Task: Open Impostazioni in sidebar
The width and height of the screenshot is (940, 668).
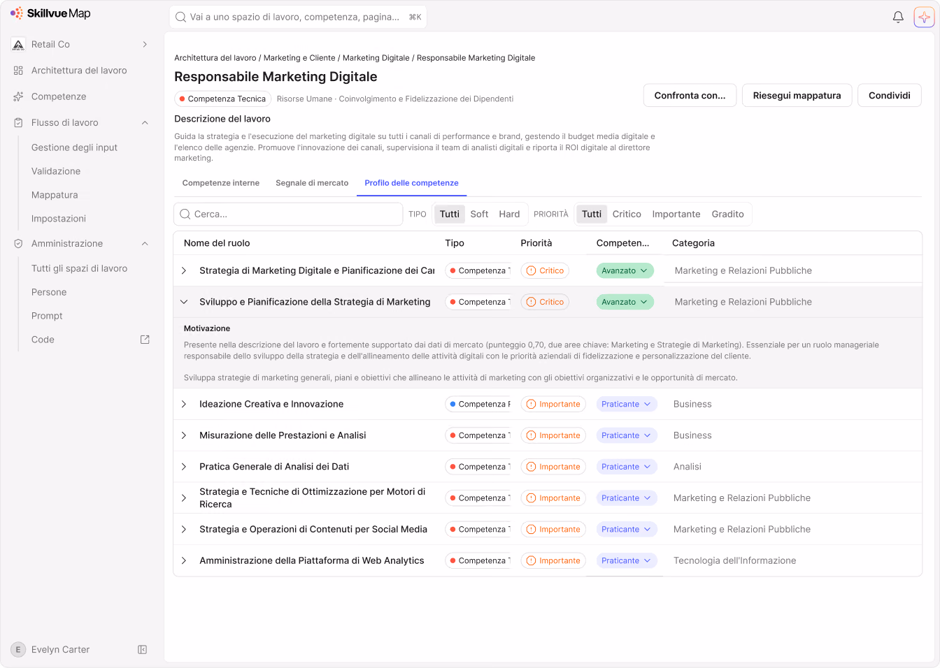Action: [x=59, y=219]
